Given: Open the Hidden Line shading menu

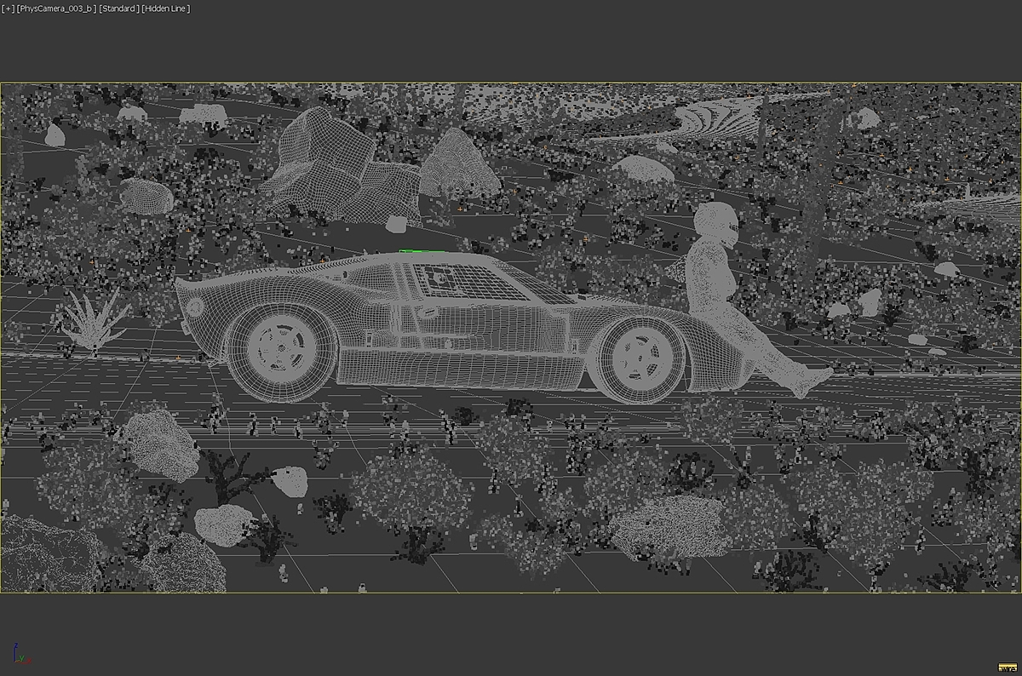Looking at the screenshot, I should coord(167,9).
